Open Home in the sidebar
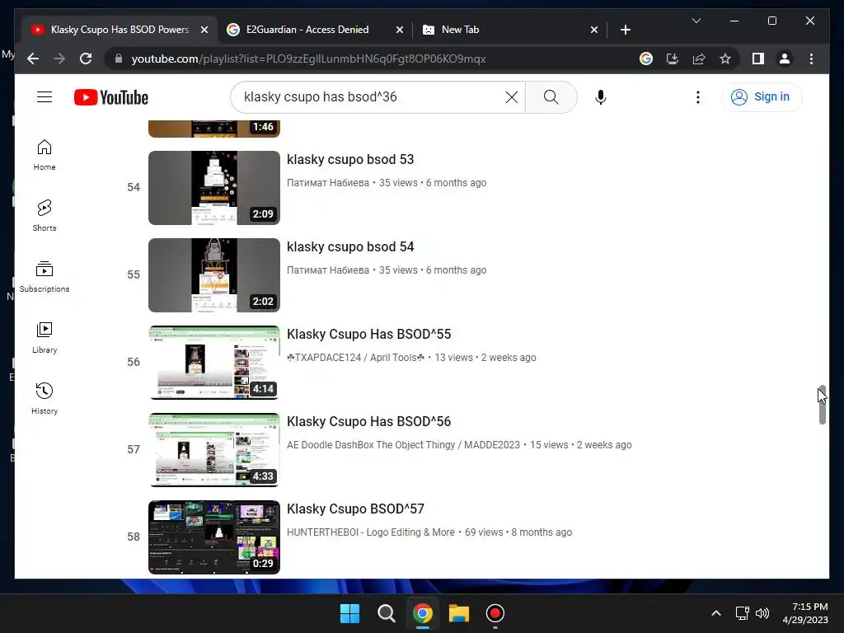Image resolution: width=844 pixels, height=633 pixels. pos(45,155)
